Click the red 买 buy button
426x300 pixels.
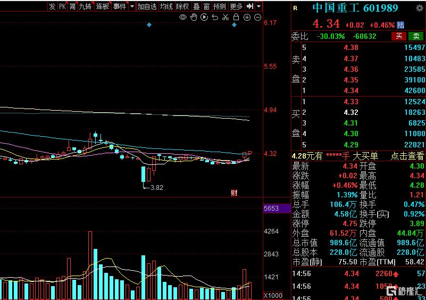[399, 36]
